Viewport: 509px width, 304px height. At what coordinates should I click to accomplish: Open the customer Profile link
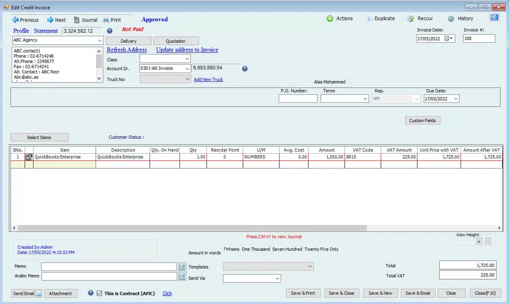click(x=21, y=31)
